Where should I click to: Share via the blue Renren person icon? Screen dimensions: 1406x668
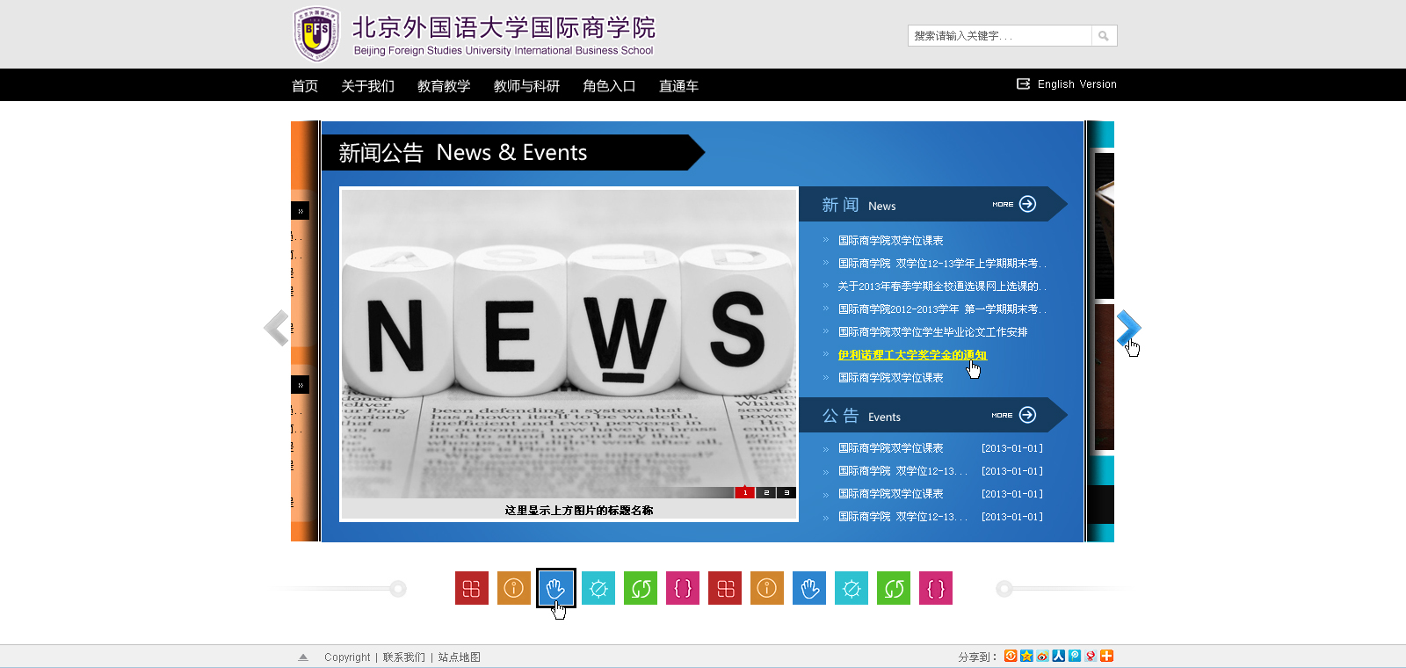click(x=1058, y=656)
